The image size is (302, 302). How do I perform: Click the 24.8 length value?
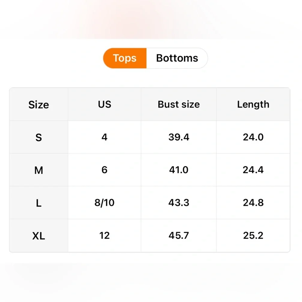pyautogui.click(x=253, y=203)
